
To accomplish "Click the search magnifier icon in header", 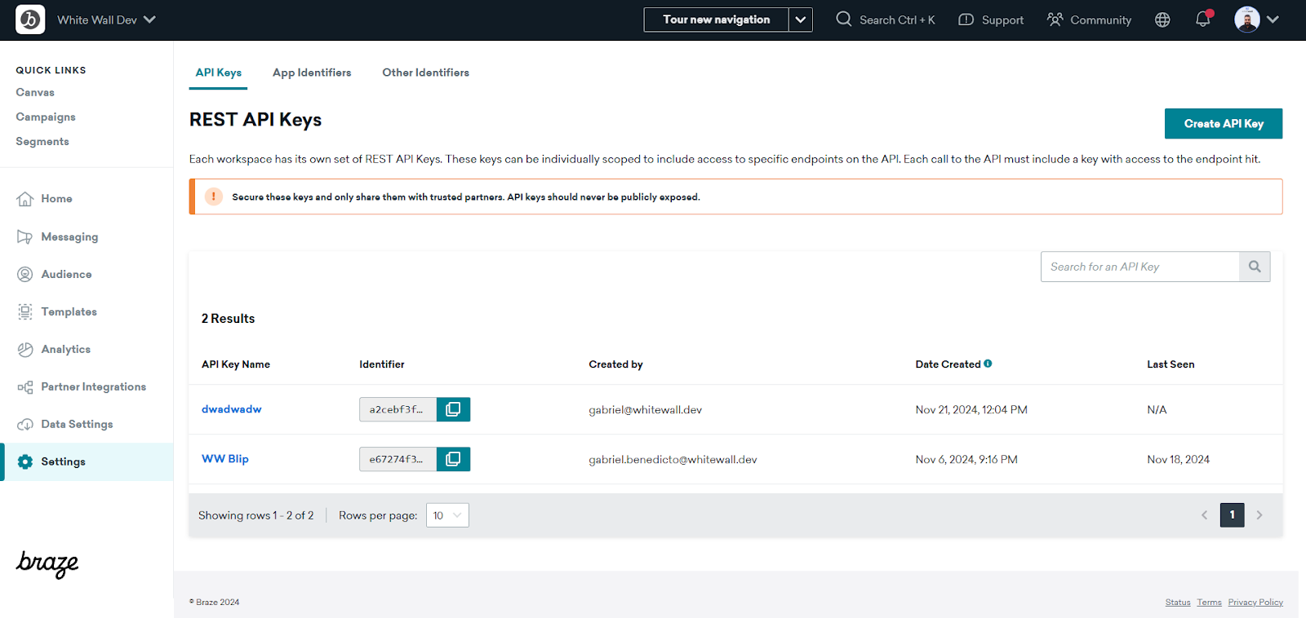I will click(x=843, y=19).
